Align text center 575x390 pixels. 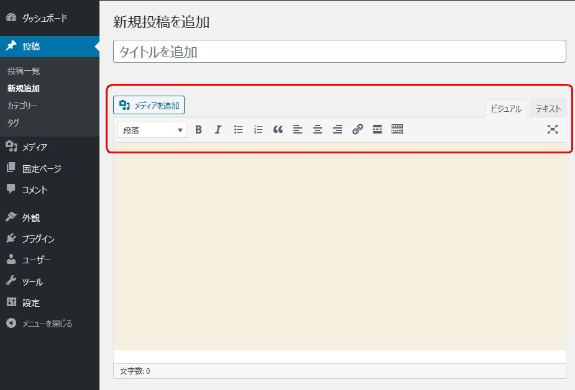pyautogui.click(x=318, y=130)
